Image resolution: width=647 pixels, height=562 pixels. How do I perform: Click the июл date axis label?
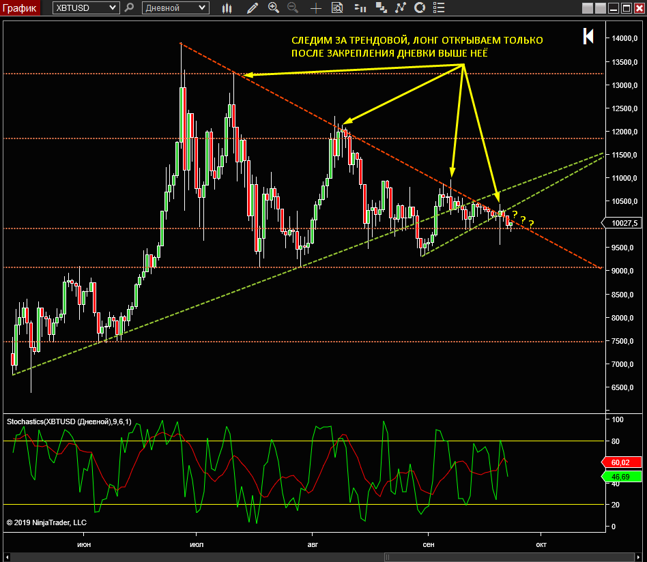[197, 545]
